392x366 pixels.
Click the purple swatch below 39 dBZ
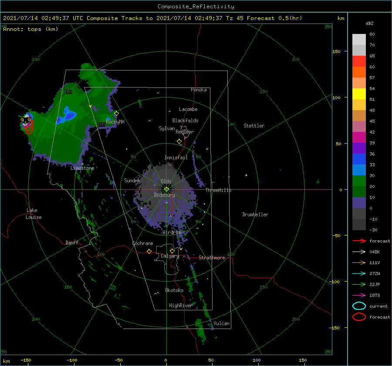click(x=359, y=148)
